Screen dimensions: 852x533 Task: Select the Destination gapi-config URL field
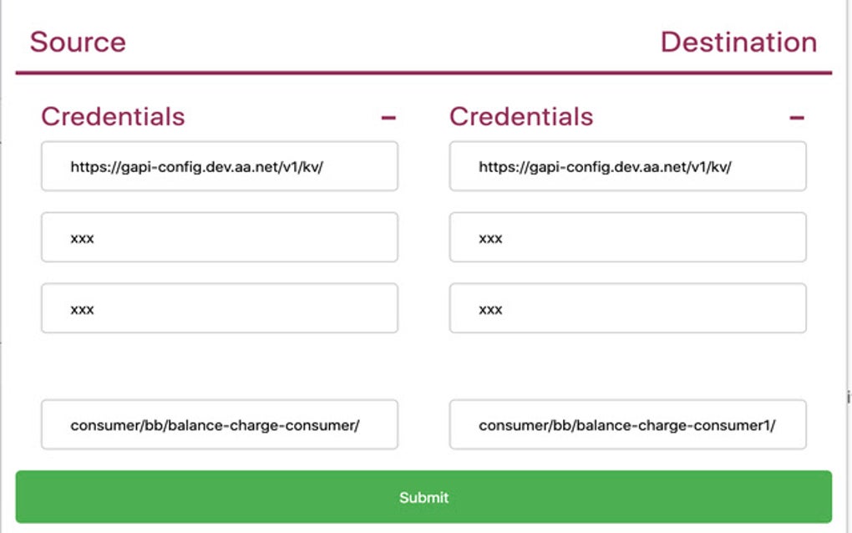[x=627, y=165]
